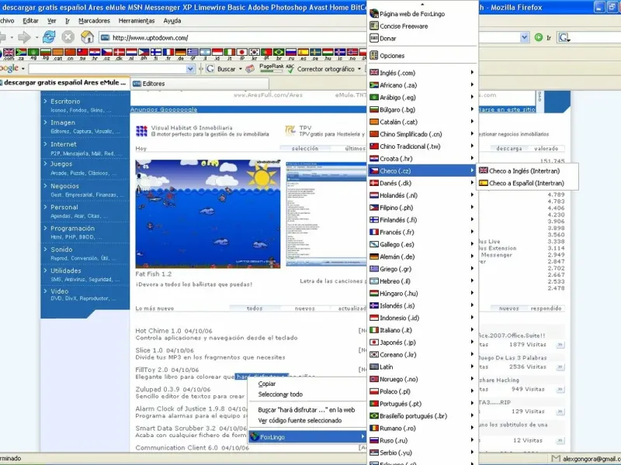This screenshot has width=621, height=465.
Task: Click the .com English flag toolbar icon
Action: 9,53
